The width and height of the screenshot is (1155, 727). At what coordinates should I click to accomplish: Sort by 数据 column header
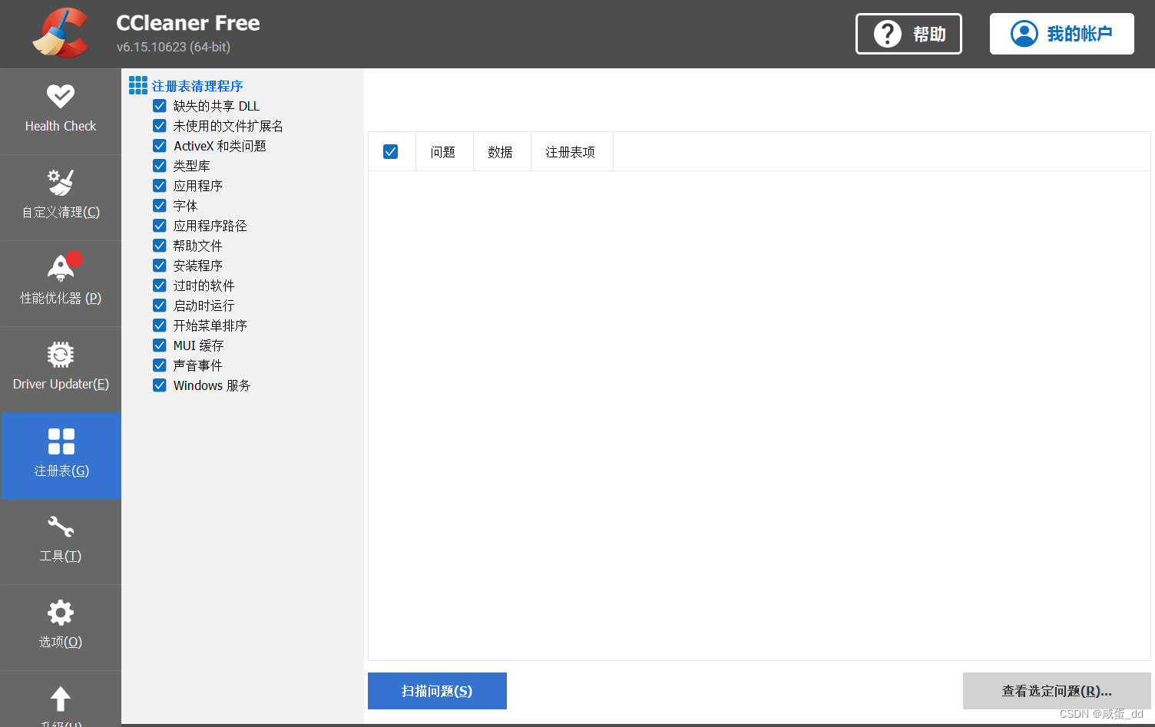(x=501, y=152)
